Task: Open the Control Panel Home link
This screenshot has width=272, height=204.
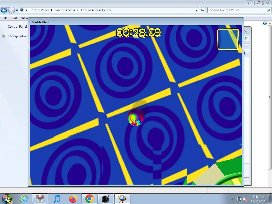Action: (x=17, y=27)
